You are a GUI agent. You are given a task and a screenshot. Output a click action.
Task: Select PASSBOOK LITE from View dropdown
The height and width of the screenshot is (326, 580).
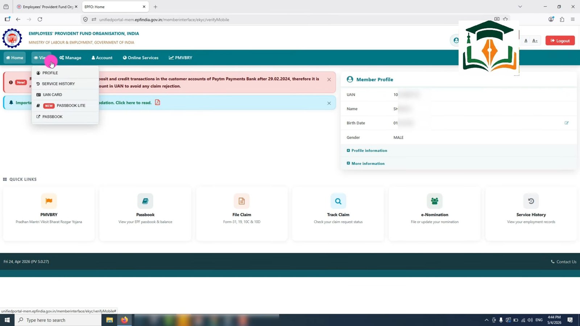pos(65,105)
